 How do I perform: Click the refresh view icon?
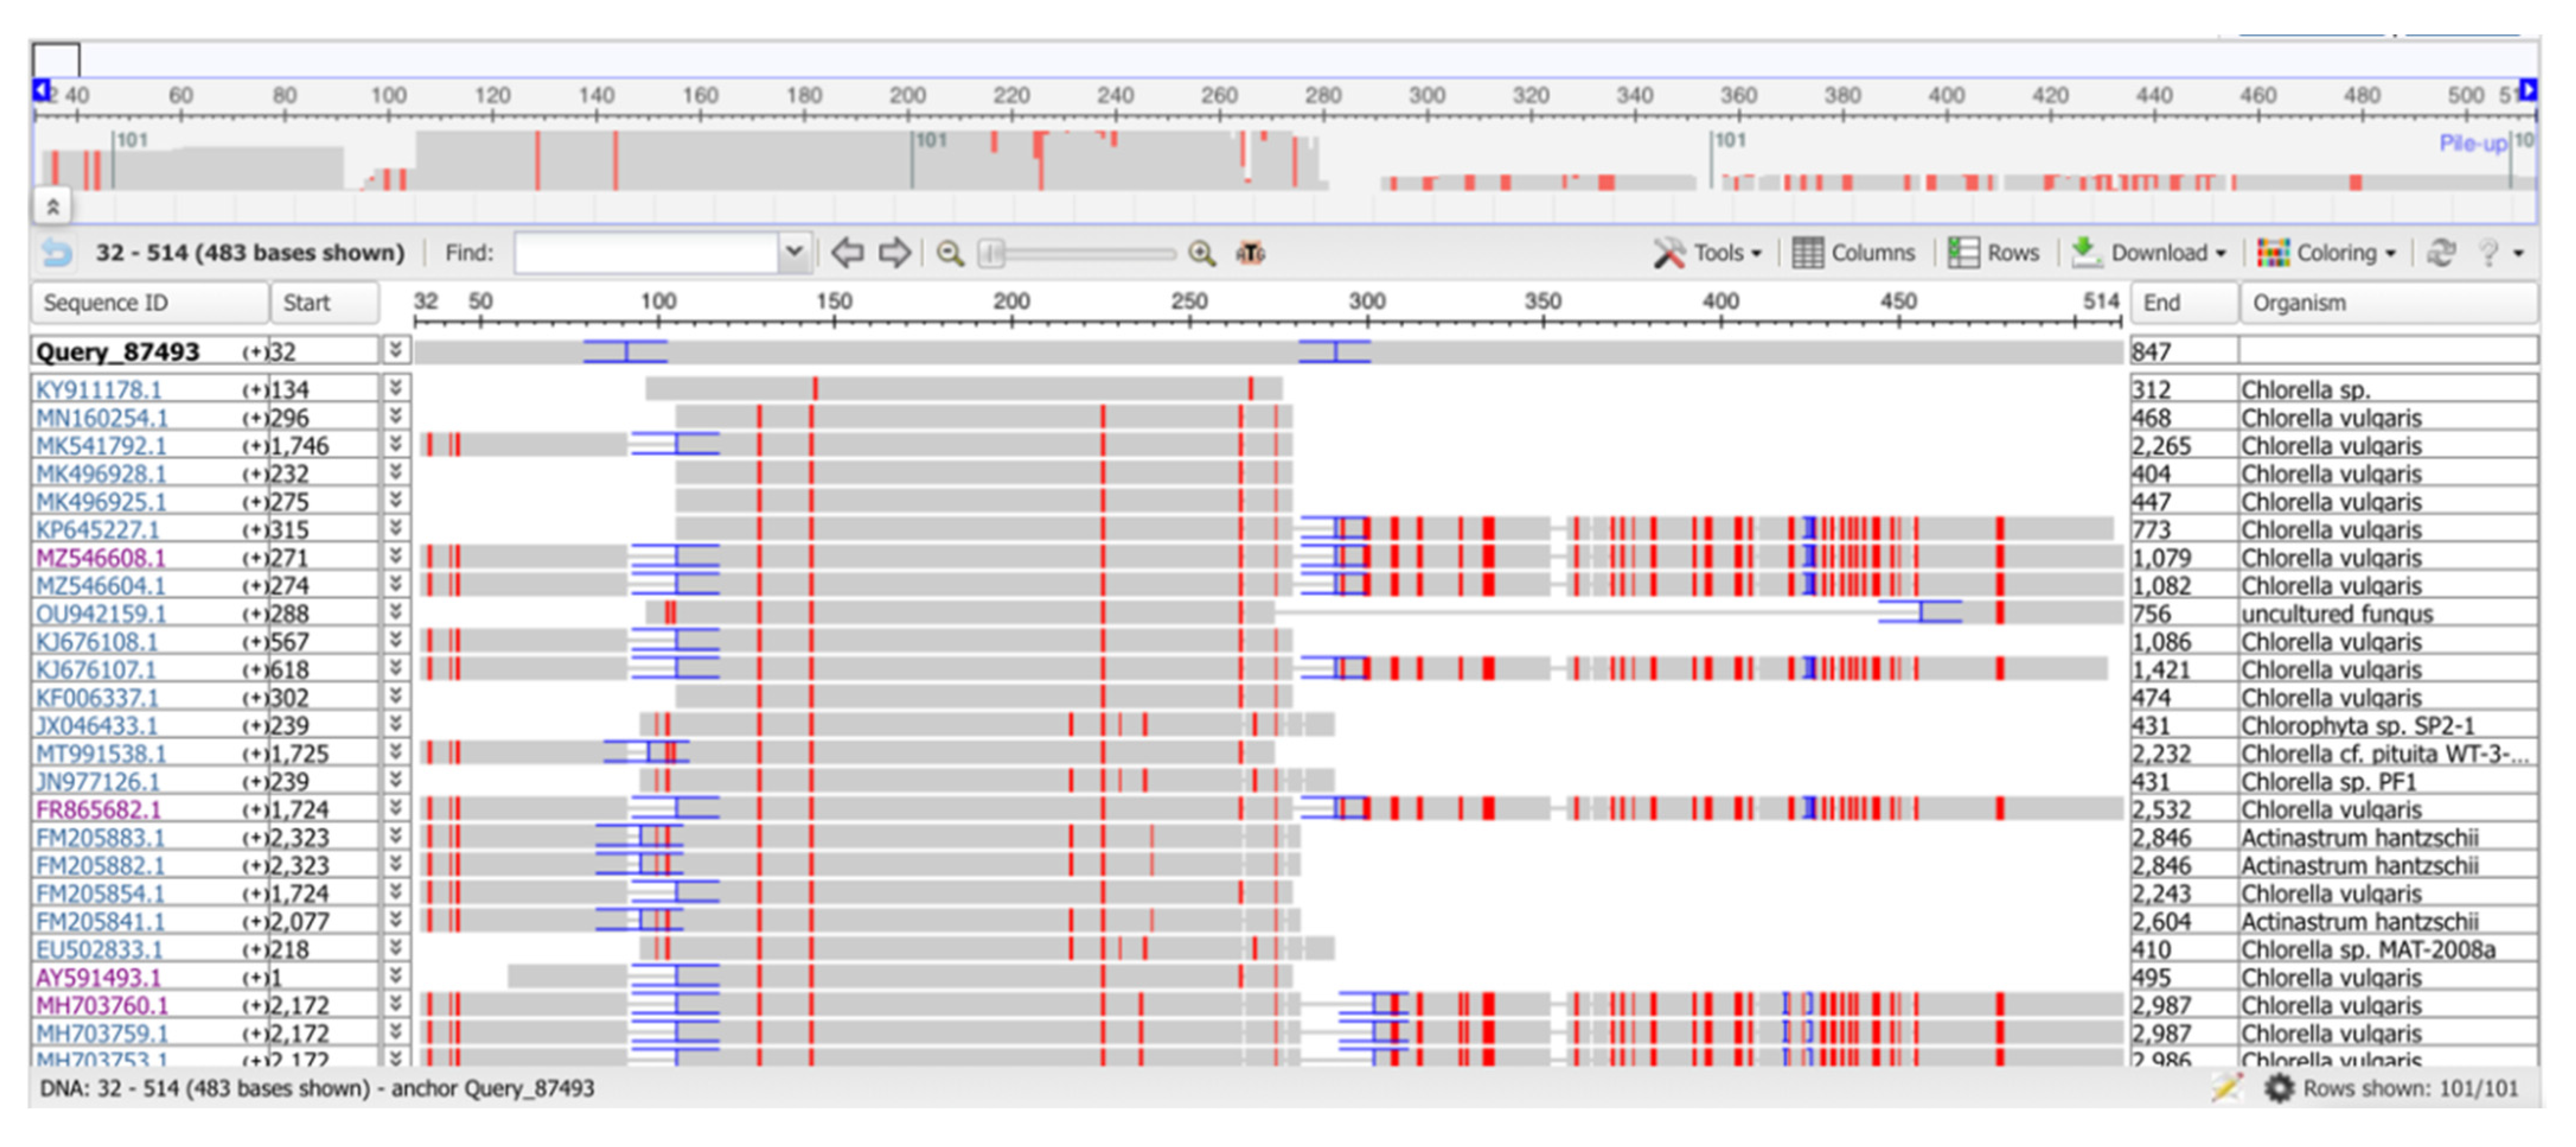(x=2441, y=253)
